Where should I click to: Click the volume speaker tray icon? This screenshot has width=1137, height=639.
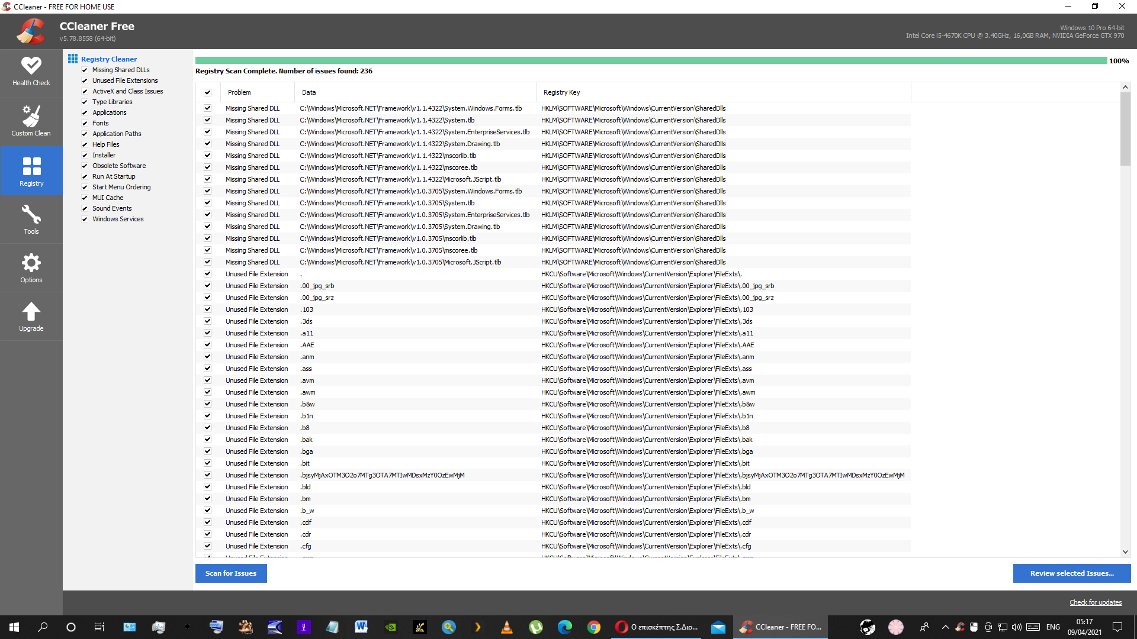(x=1017, y=627)
